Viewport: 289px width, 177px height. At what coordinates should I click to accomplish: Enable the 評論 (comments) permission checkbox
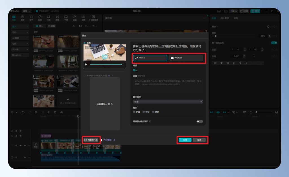pyautogui.click(x=134, y=112)
